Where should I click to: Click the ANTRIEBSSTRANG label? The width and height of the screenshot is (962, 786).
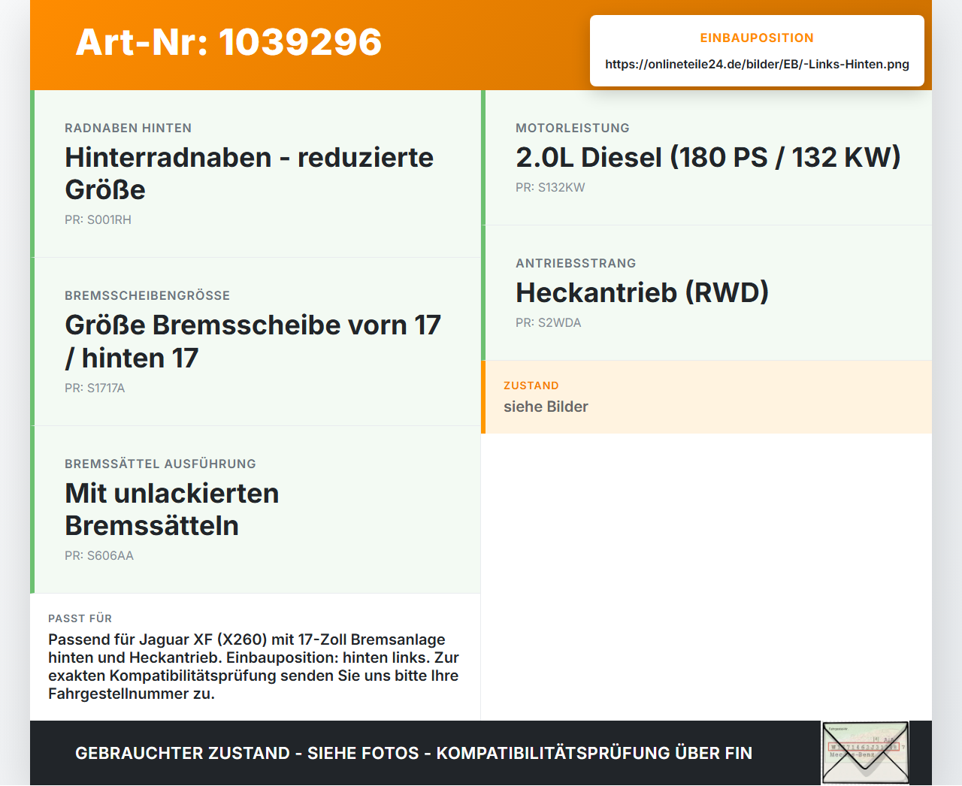pos(576,263)
